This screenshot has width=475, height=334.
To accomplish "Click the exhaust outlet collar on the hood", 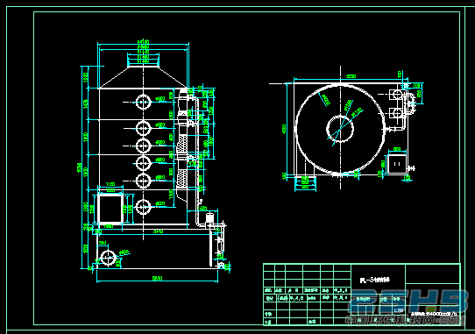I will (x=143, y=60).
